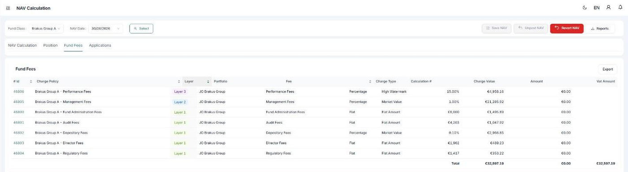Open fee record 46804
Screen dimensions: 628x172
click(x=19, y=153)
